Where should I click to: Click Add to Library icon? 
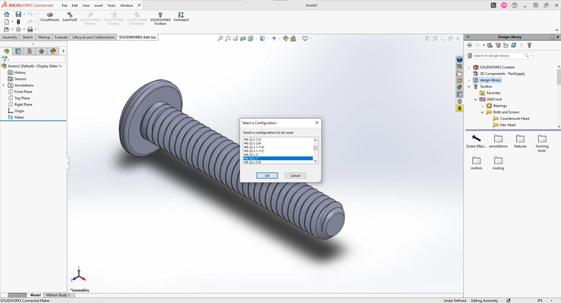490,45
